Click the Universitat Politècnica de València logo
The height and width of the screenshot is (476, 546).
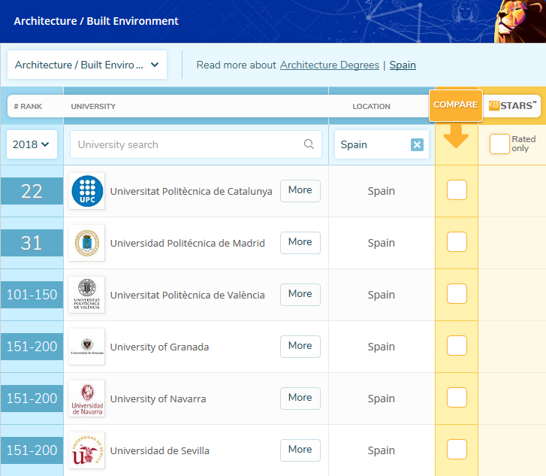coord(87,295)
